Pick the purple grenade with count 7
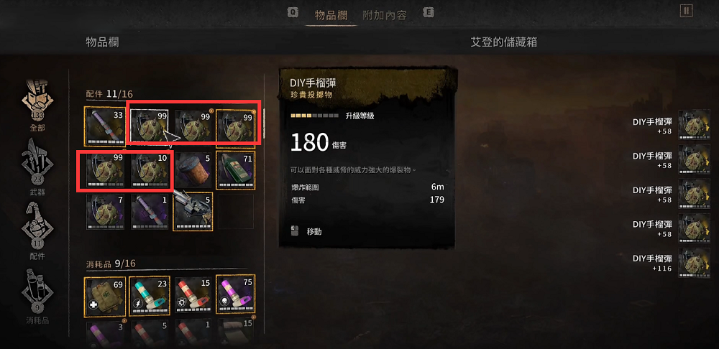Viewport: 719px width, 349px height. [x=104, y=211]
